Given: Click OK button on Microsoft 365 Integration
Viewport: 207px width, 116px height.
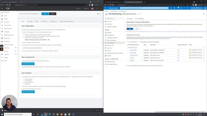Looking at the screenshot, I should point(45,14).
